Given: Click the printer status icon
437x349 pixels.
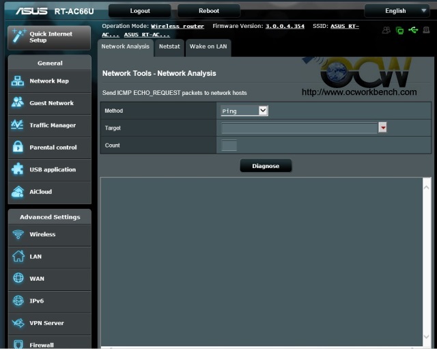Looking at the screenshot, I should point(426,30).
